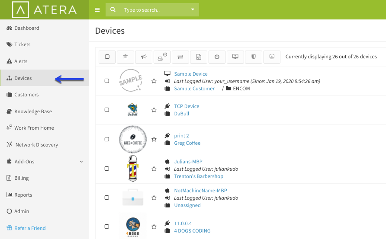Image resolution: width=386 pixels, height=239 pixels.
Task: Click the search magnifier icon
Action: [113, 10]
